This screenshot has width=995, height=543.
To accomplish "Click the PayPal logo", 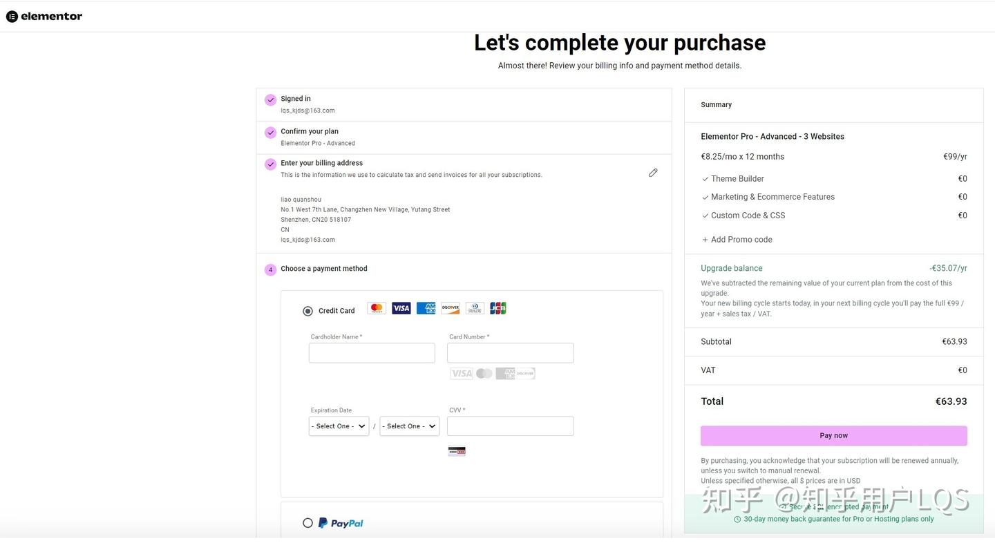I will (341, 523).
